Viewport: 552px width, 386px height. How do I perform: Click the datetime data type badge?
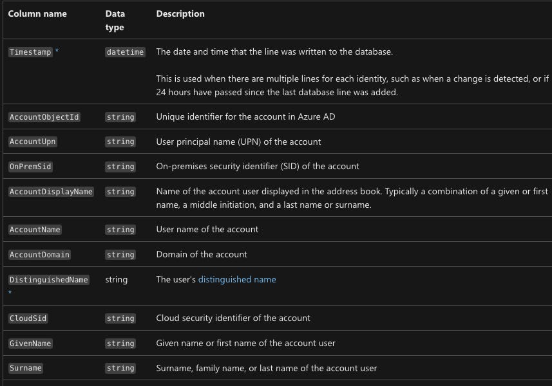(x=125, y=52)
